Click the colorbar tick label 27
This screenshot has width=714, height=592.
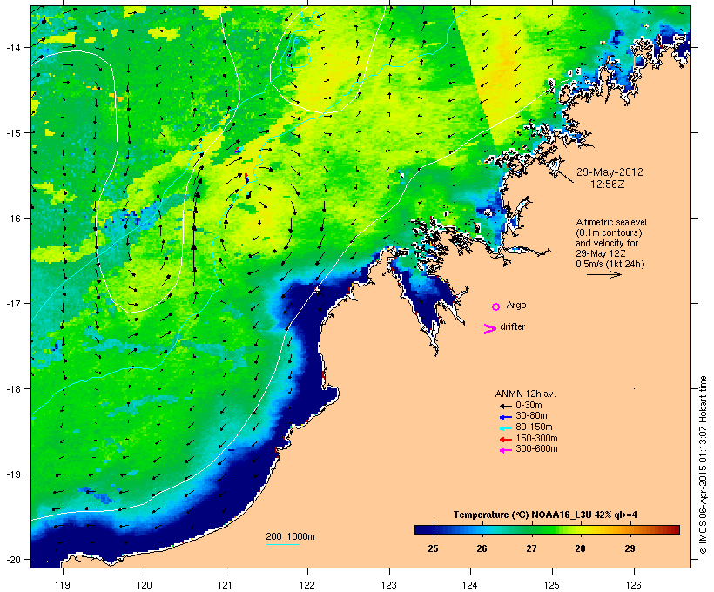coord(531,548)
